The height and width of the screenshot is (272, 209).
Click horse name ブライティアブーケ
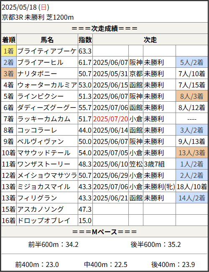pyautogui.click(x=47, y=51)
